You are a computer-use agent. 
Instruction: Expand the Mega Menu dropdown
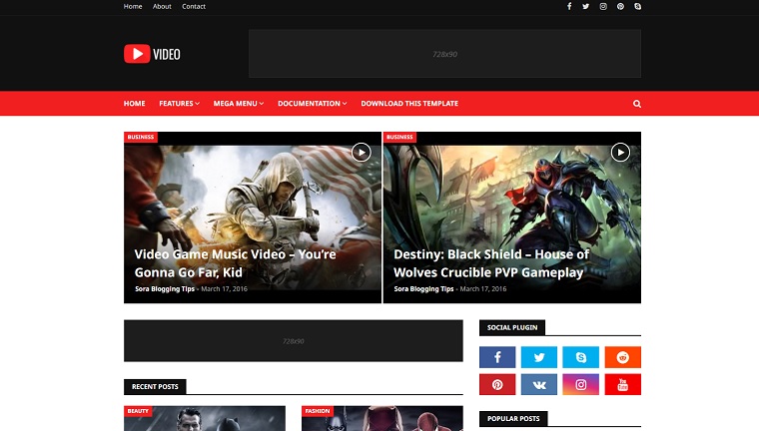[x=238, y=104]
